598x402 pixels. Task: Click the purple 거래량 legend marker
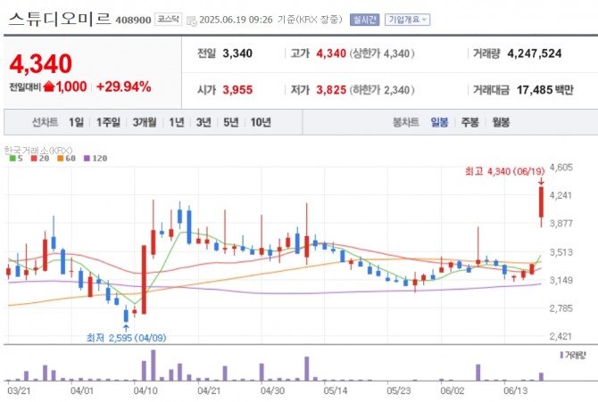click(561, 355)
